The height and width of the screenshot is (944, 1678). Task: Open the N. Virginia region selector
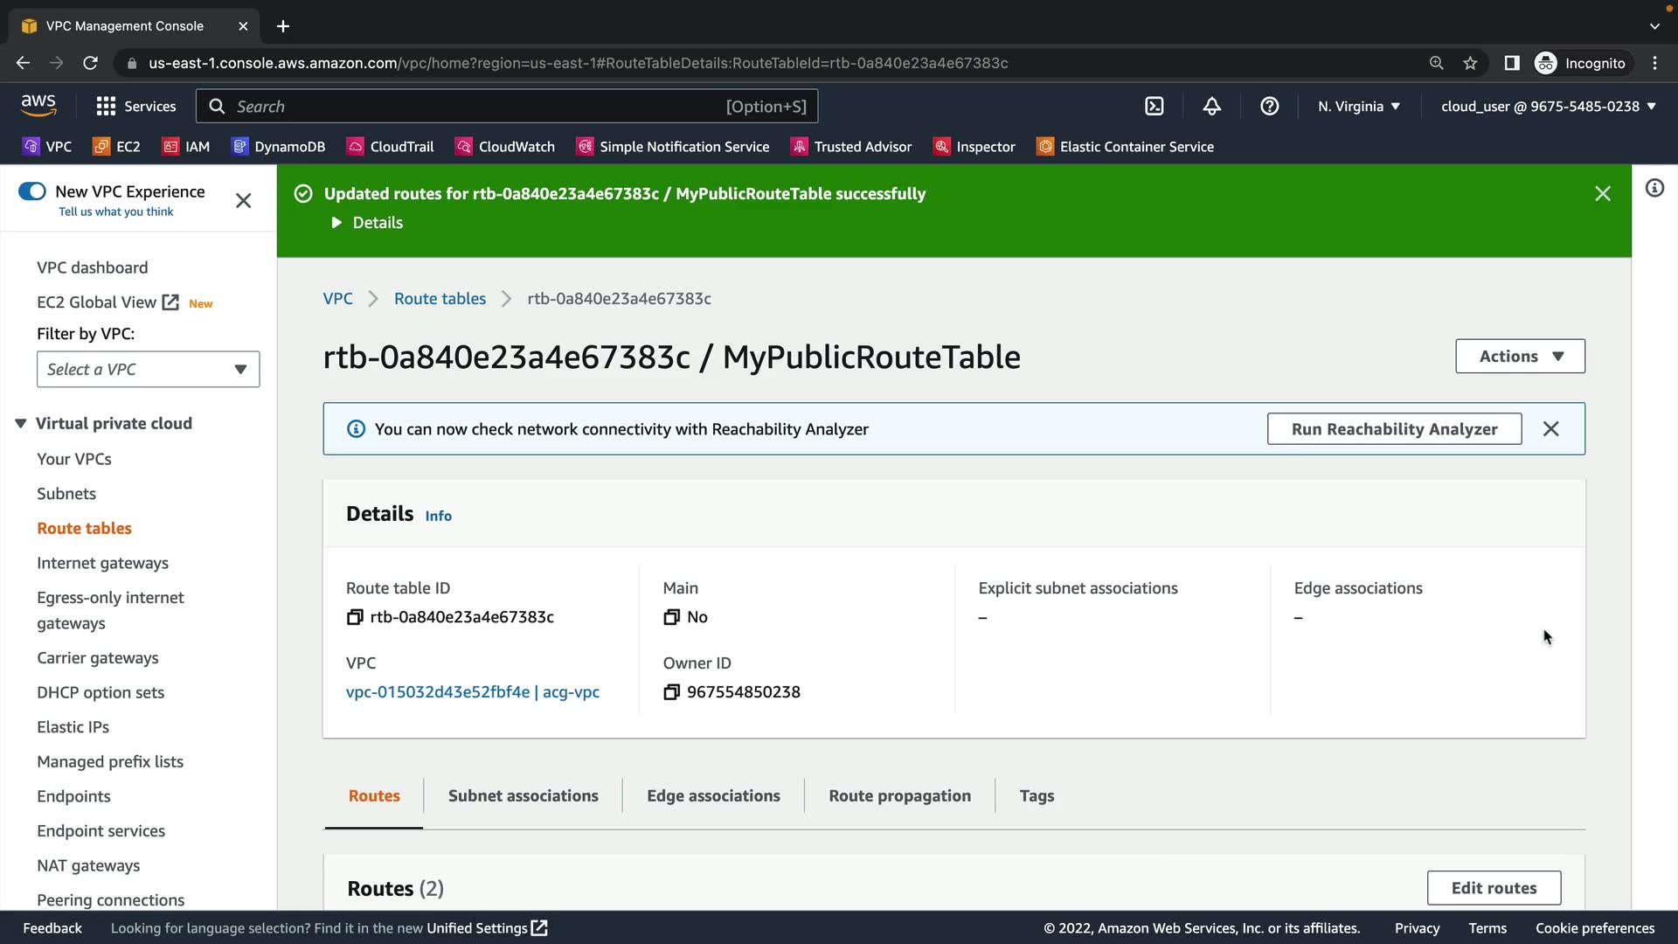[x=1358, y=106]
